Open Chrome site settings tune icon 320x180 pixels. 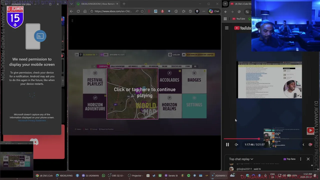(x=247, y=12)
